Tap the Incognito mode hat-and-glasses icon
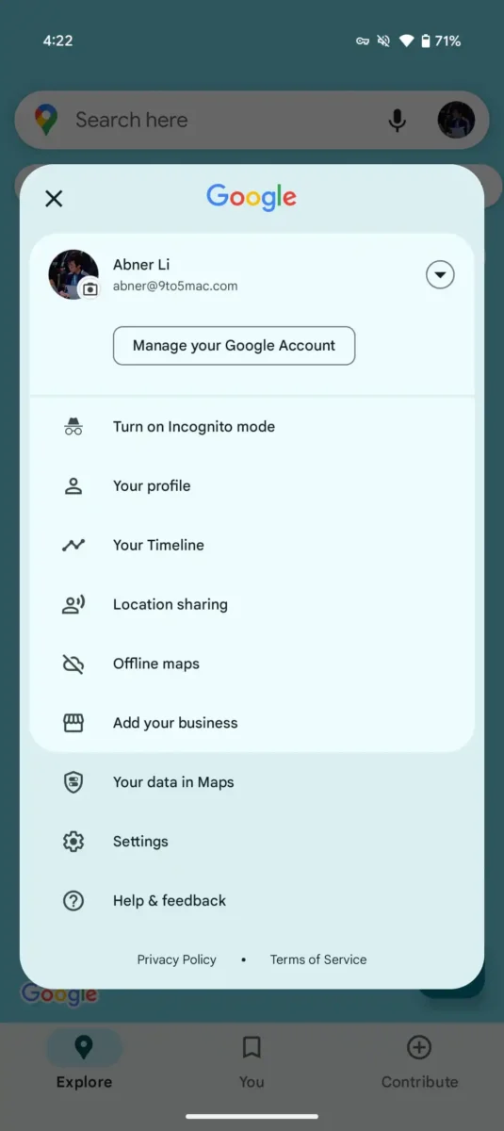The height and width of the screenshot is (1131, 504). (x=73, y=427)
